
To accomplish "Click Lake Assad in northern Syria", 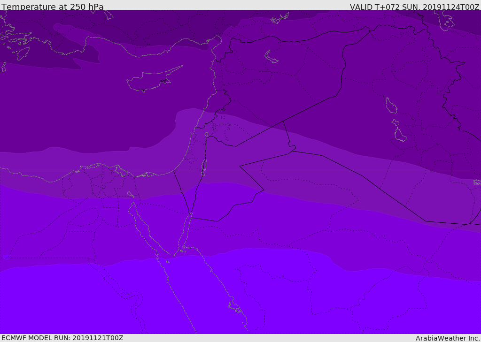I will (x=271, y=57).
